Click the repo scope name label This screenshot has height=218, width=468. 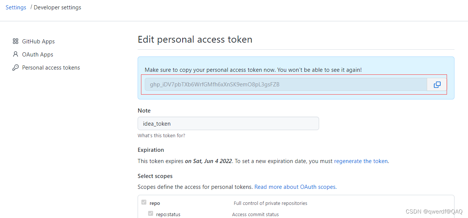155,203
